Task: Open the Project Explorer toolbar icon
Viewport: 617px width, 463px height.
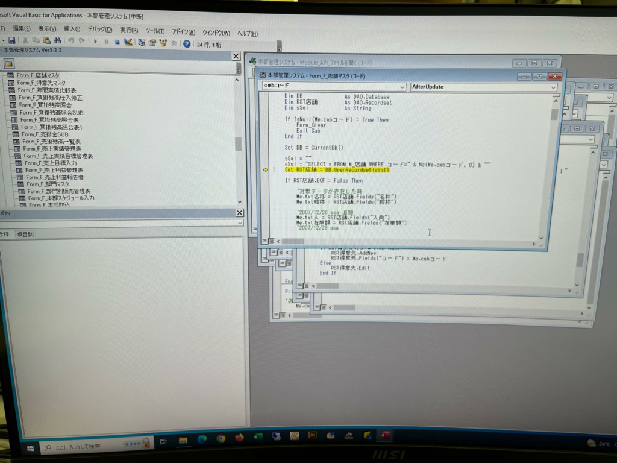Action: (x=142, y=42)
